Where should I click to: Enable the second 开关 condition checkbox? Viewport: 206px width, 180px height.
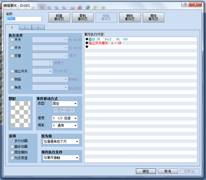click(x=12, y=47)
